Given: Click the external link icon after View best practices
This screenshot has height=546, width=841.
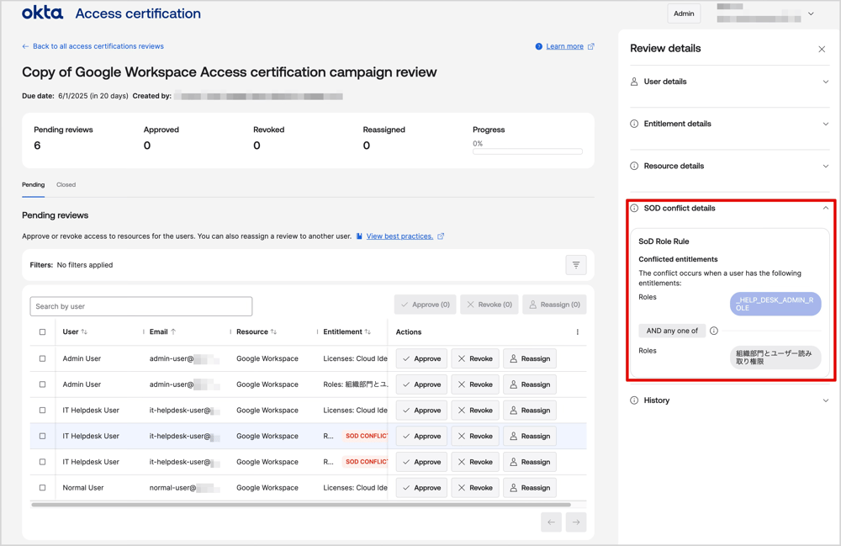Looking at the screenshot, I should (441, 236).
